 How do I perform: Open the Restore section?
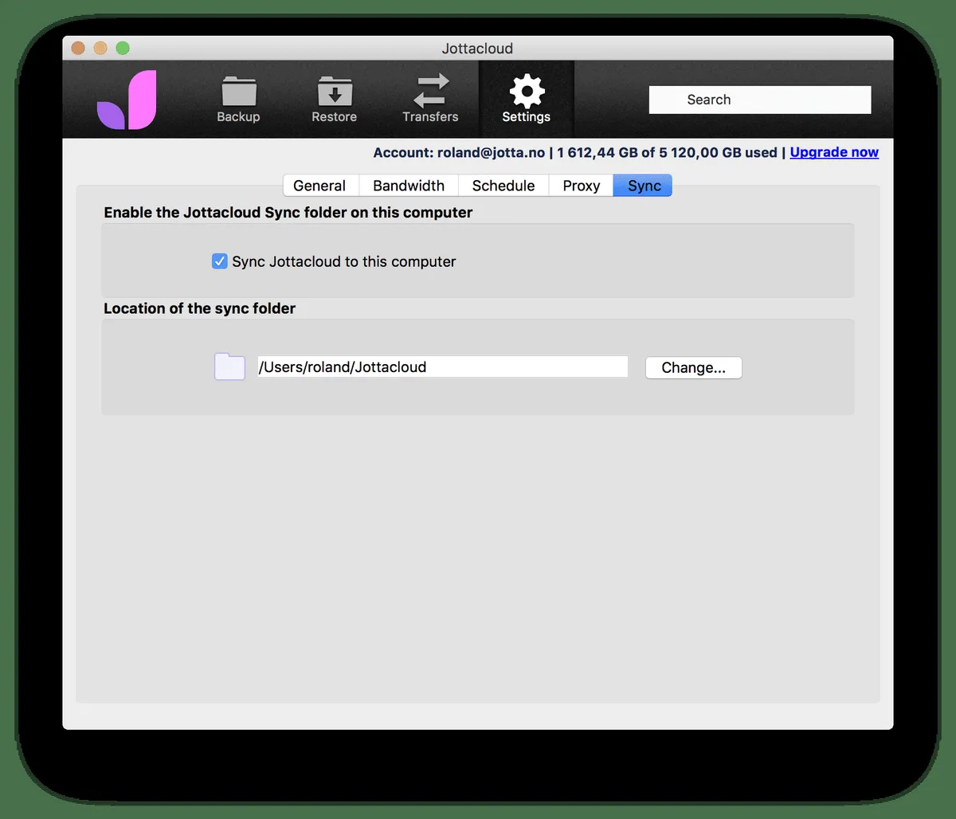click(x=335, y=100)
